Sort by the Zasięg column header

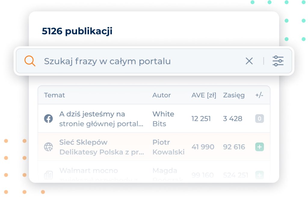point(234,95)
